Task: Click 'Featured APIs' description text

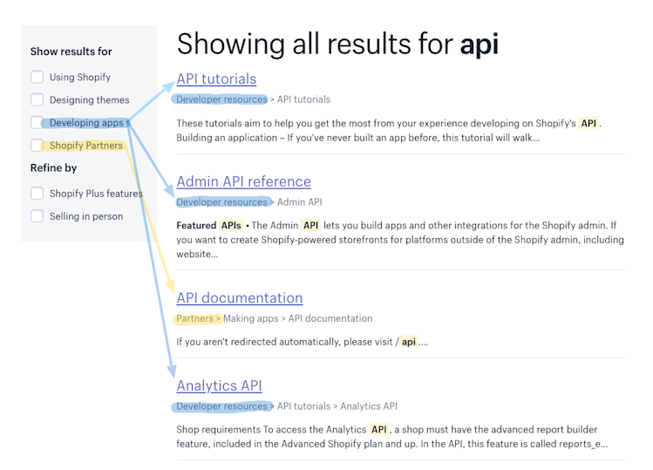Action: click(400, 240)
